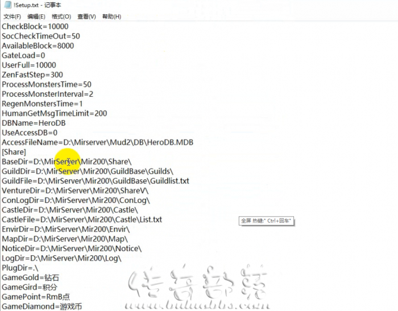Click the [Share] section header line
The height and width of the screenshot is (311, 398).
[x=14, y=152]
